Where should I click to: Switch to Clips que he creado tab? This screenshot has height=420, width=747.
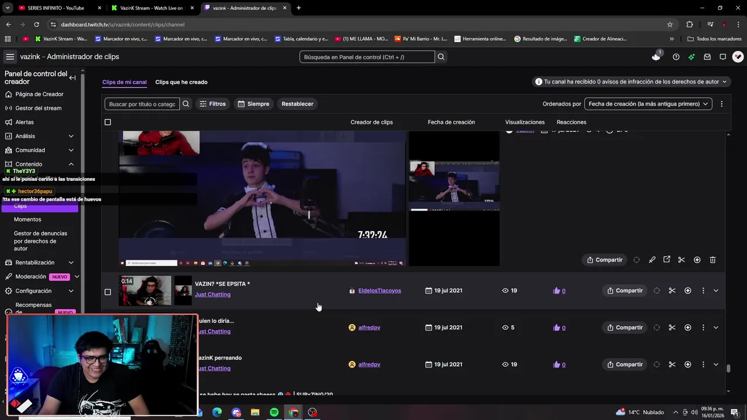(x=181, y=82)
